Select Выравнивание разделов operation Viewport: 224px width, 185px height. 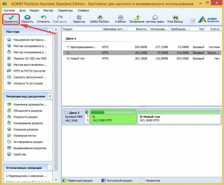(27, 148)
